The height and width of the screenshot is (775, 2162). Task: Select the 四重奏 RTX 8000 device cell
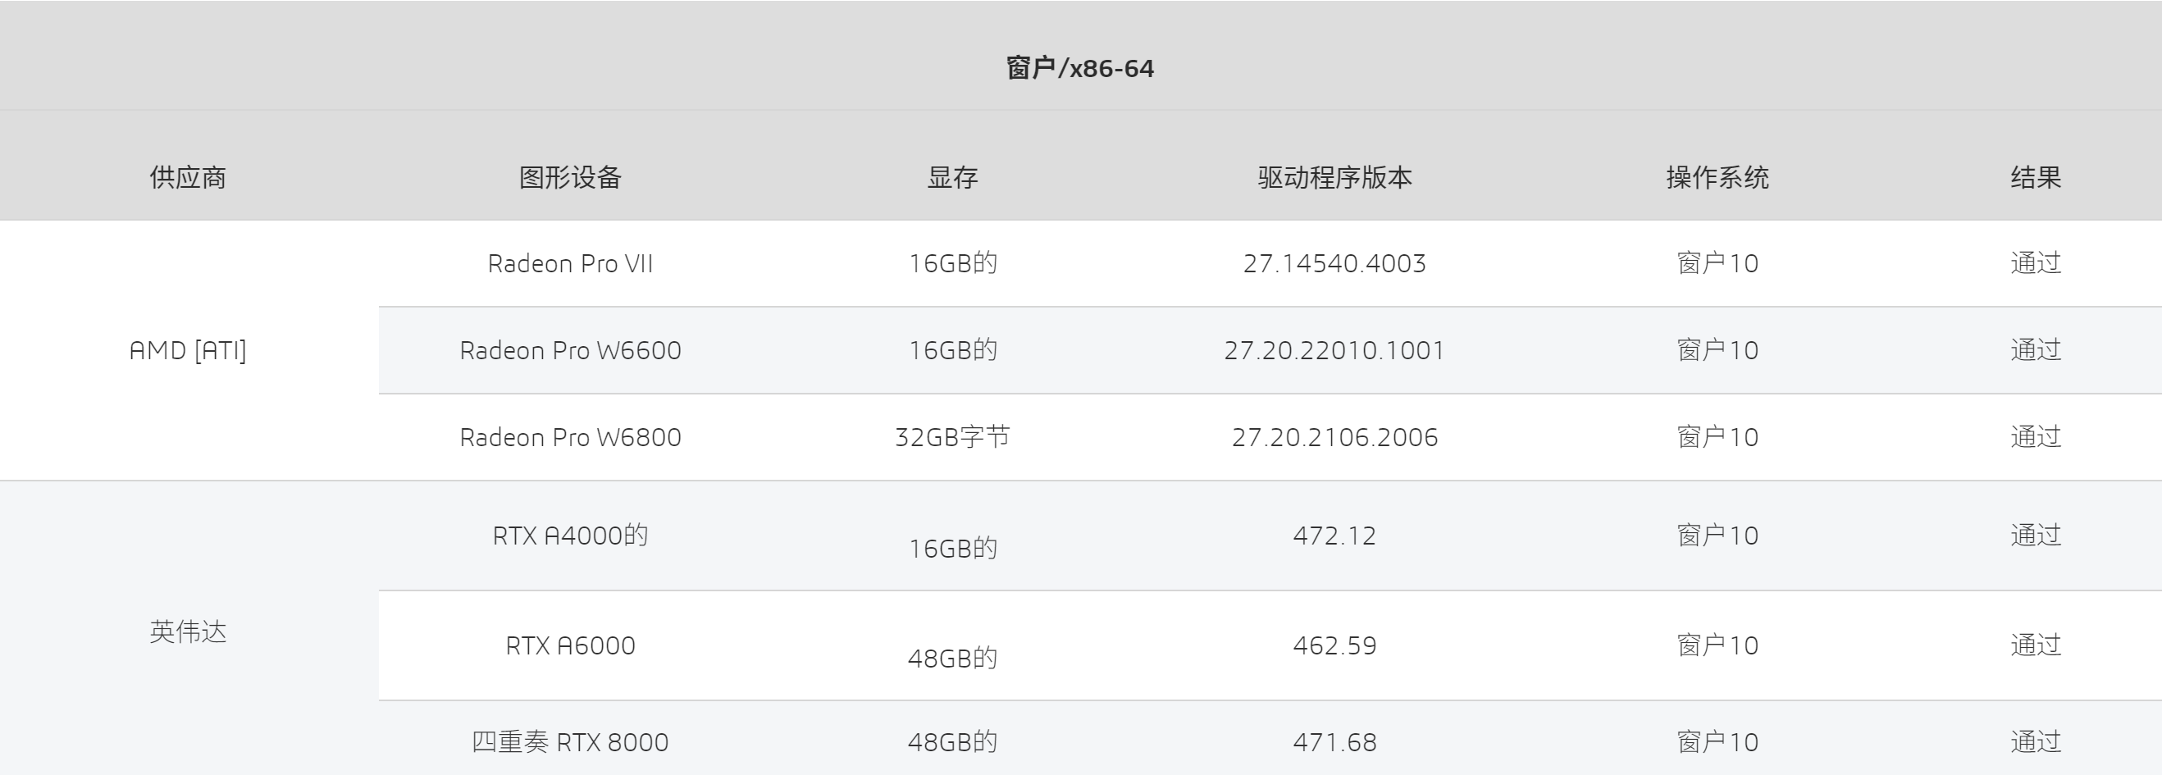point(570,742)
